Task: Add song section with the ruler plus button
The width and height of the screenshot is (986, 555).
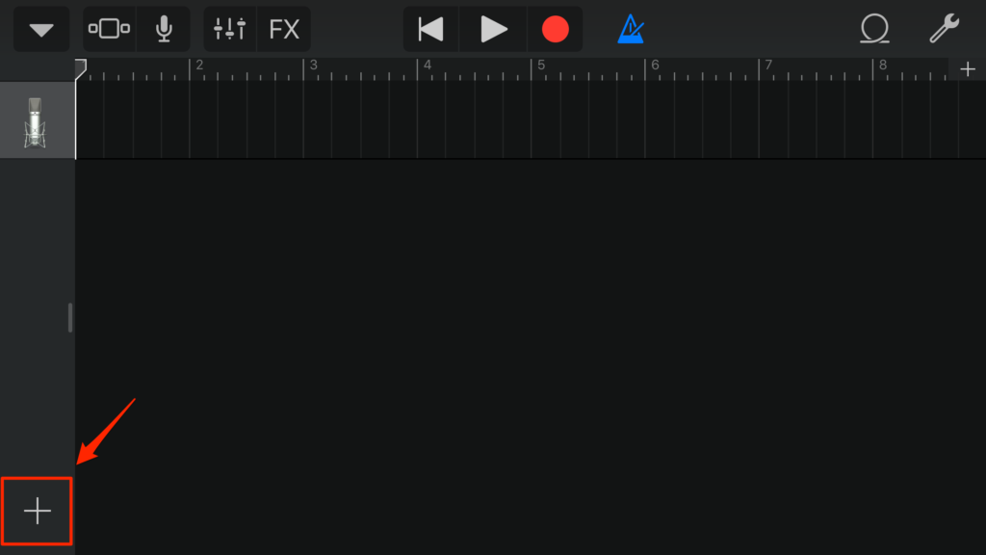Action: click(968, 69)
